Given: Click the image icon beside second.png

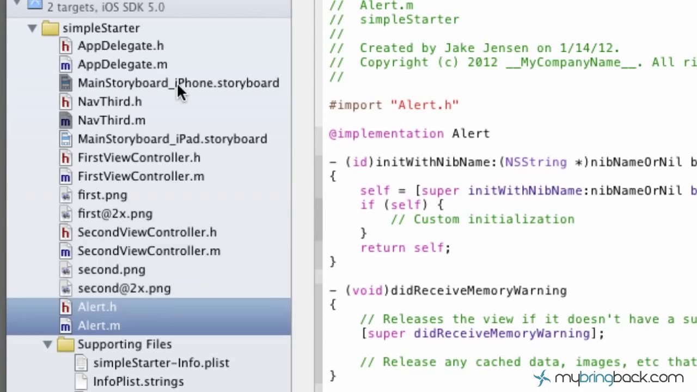Looking at the screenshot, I should (x=65, y=270).
